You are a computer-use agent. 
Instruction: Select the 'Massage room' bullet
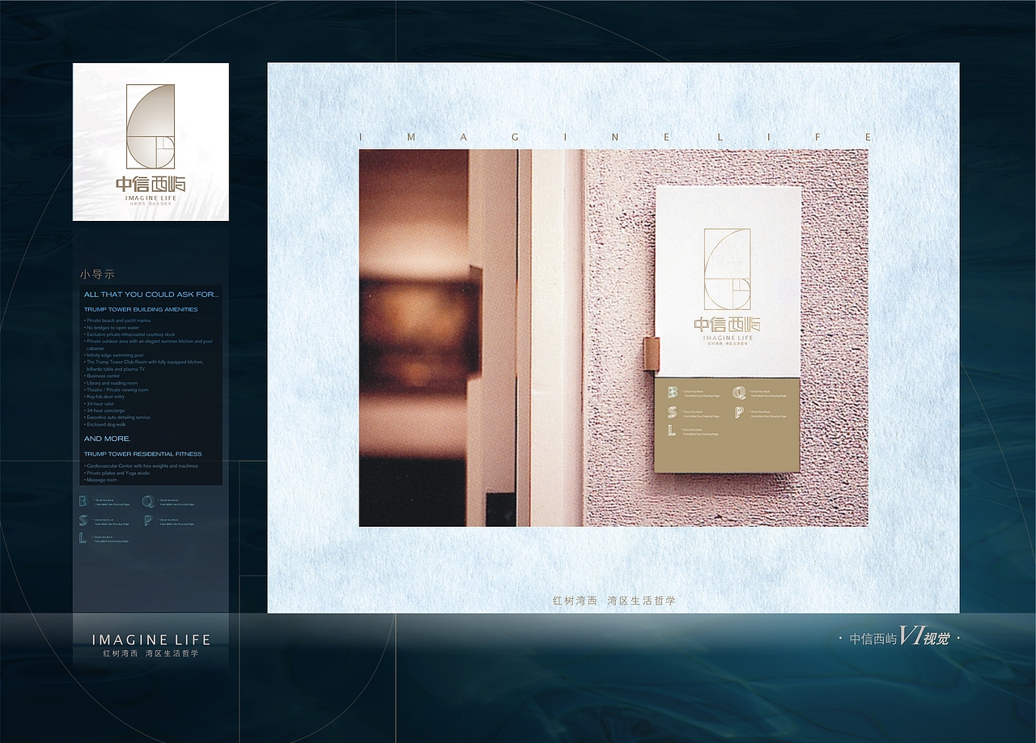[101, 480]
